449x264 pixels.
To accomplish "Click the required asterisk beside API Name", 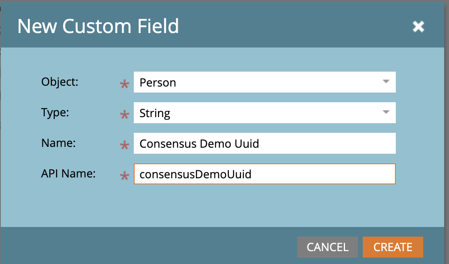I will coord(124,176).
